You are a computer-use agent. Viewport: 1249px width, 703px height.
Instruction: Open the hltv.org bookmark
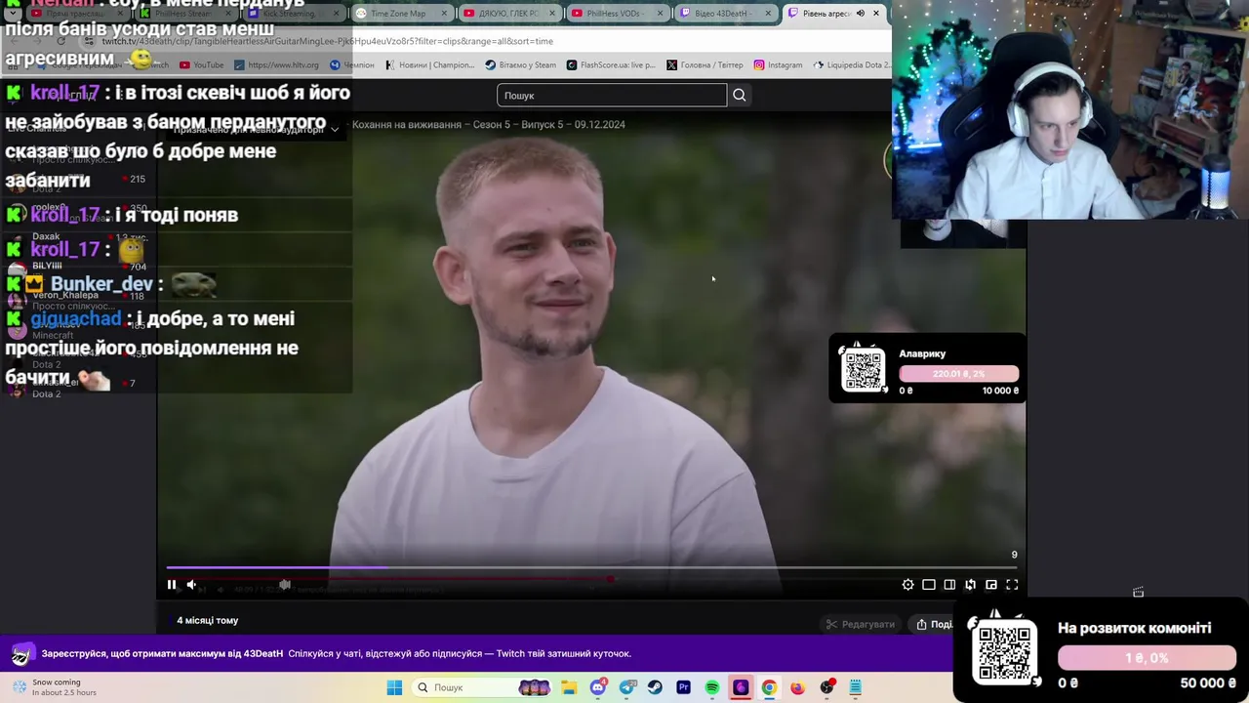(276, 64)
